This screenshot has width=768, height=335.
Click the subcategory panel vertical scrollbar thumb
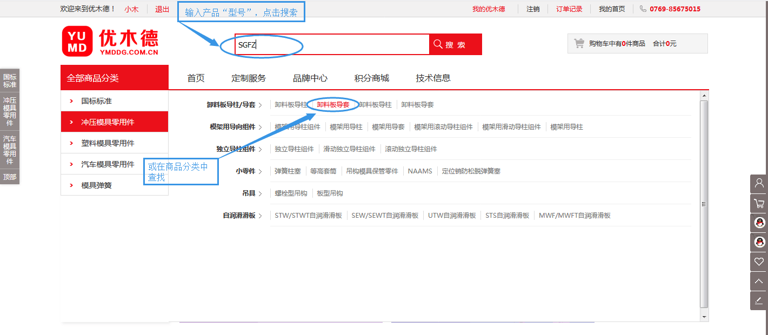[704, 204]
